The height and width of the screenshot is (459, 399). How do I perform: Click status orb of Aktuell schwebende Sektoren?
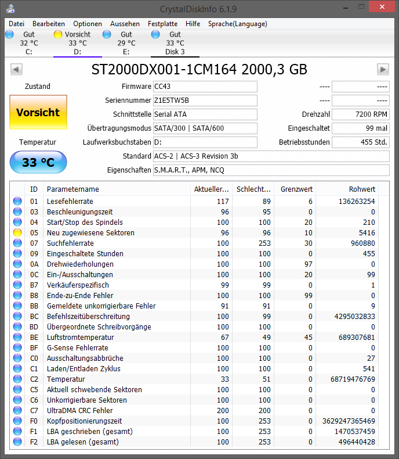pos(17,390)
